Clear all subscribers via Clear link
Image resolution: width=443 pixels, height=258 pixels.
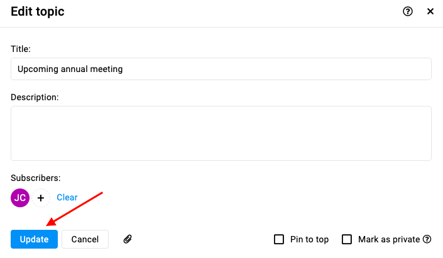(67, 197)
